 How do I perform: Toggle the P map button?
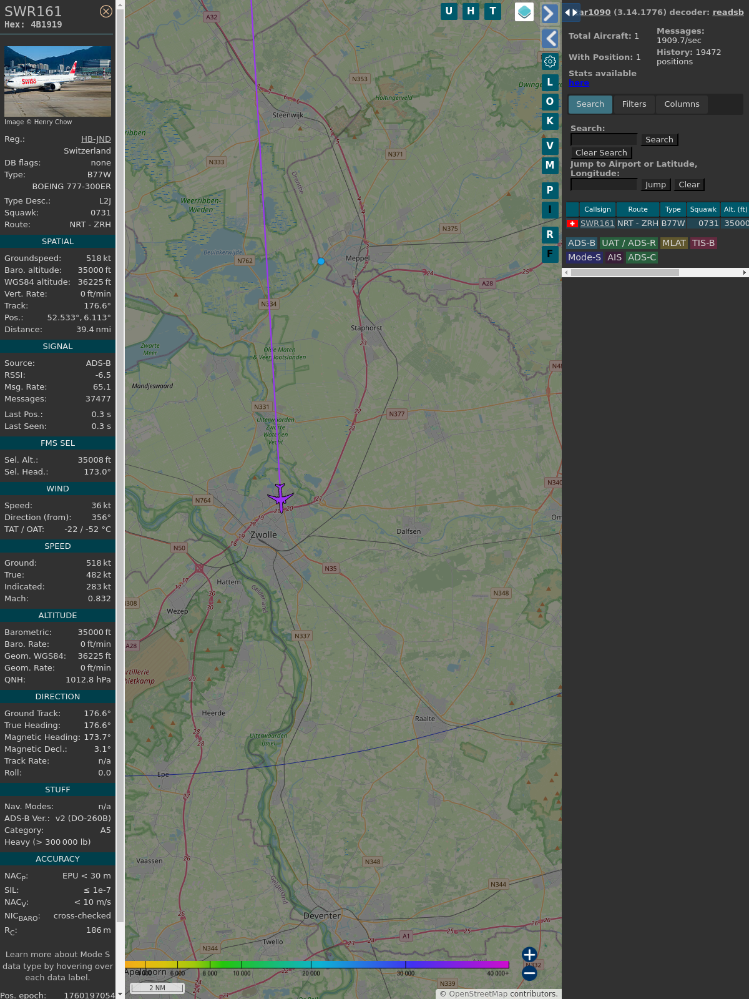click(x=550, y=190)
